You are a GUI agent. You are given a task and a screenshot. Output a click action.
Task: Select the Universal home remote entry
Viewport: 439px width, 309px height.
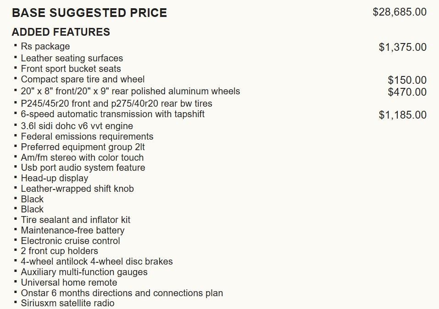pyautogui.click(x=69, y=282)
